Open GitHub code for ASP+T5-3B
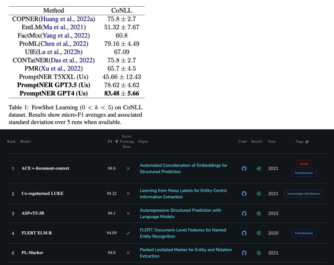 click(x=244, y=213)
